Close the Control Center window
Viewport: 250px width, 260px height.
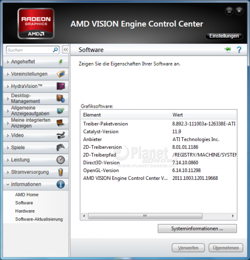239,11
